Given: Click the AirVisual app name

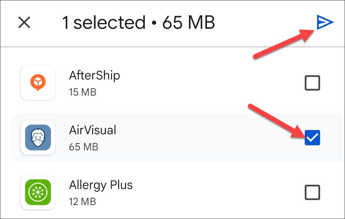Looking at the screenshot, I should (x=92, y=130).
